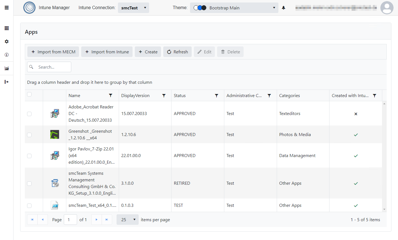Click the Create button
The image size is (398, 240).
tap(148, 52)
